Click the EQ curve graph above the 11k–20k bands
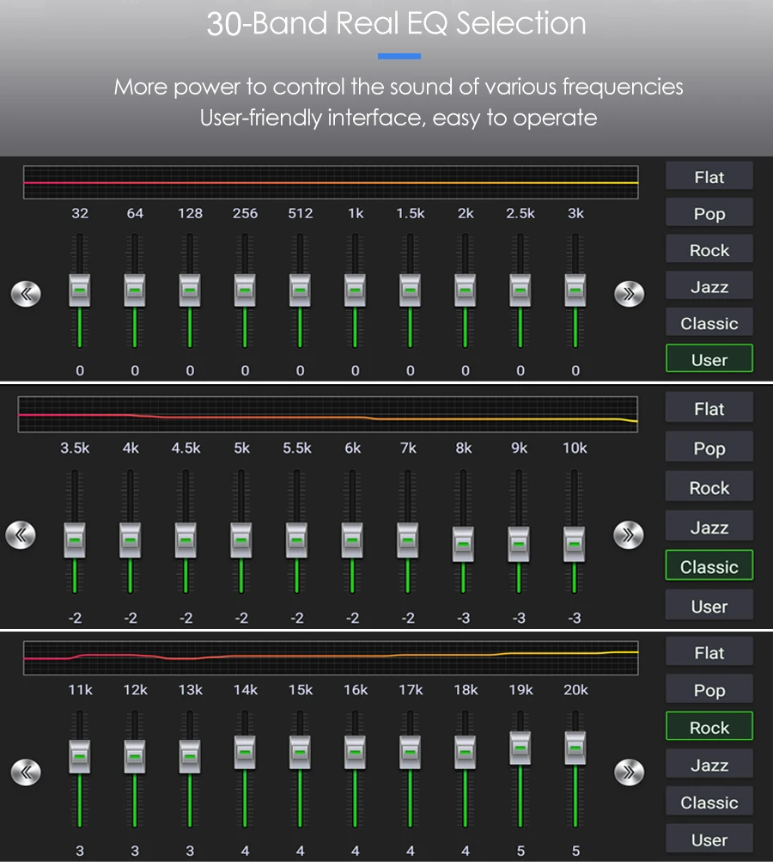The height and width of the screenshot is (867, 773). 331,658
